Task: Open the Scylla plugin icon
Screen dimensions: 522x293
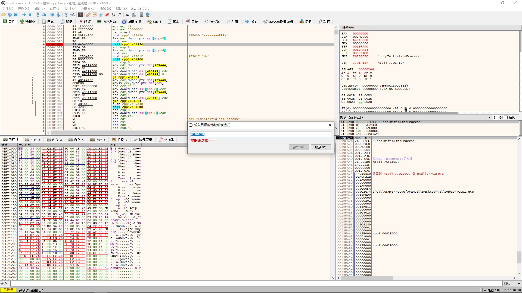Action: point(80,15)
